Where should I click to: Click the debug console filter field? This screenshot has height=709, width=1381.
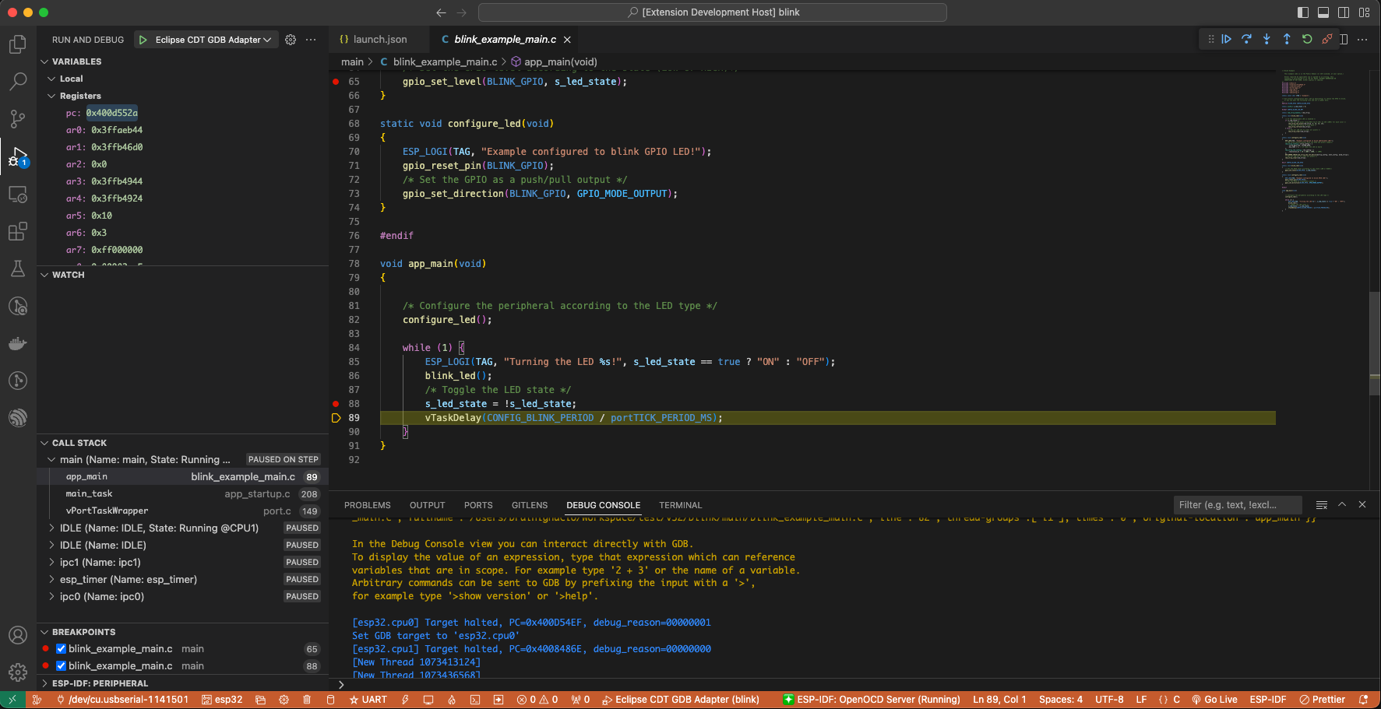(x=1236, y=505)
